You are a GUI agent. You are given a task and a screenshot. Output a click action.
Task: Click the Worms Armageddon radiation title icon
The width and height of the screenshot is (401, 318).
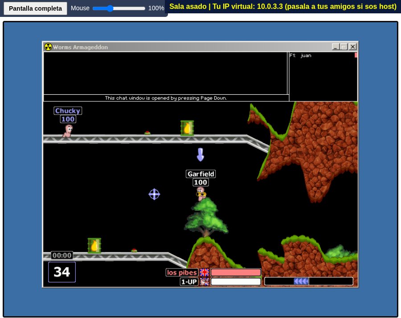point(48,47)
